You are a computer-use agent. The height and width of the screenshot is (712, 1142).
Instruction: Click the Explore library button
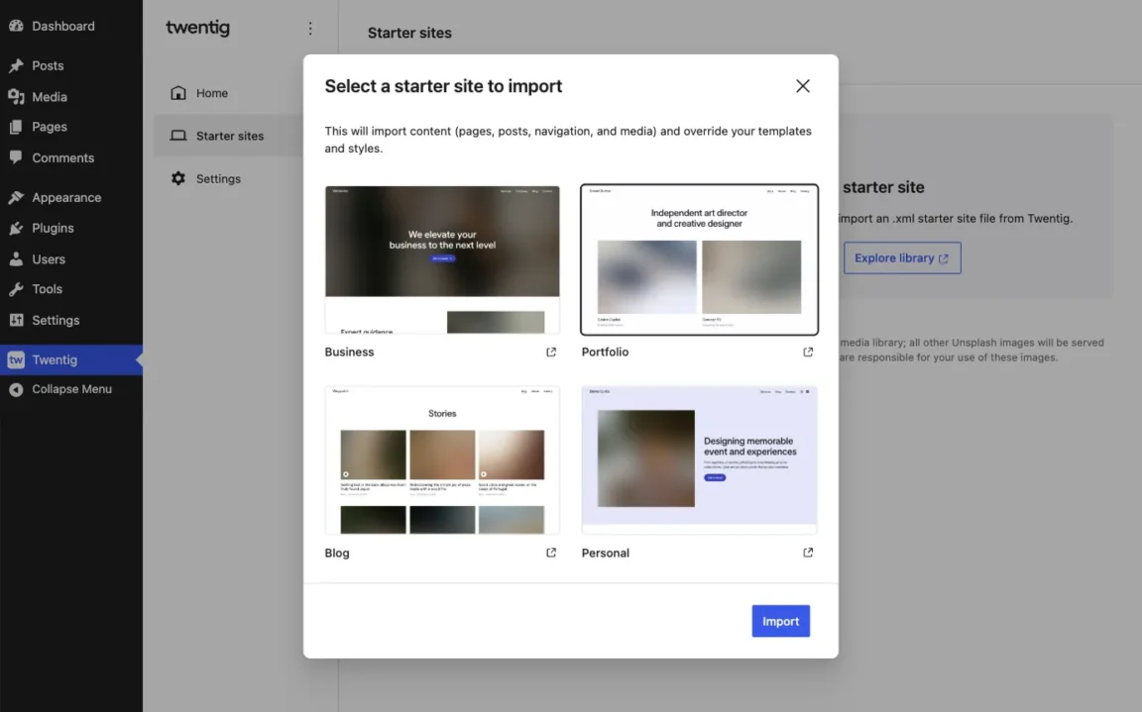(901, 258)
